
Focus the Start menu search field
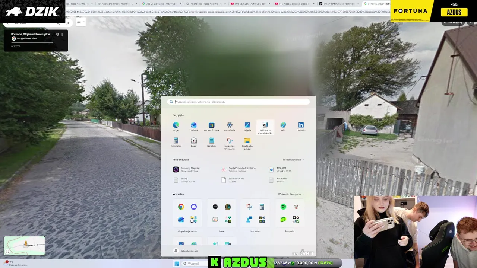(x=238, y=102)
